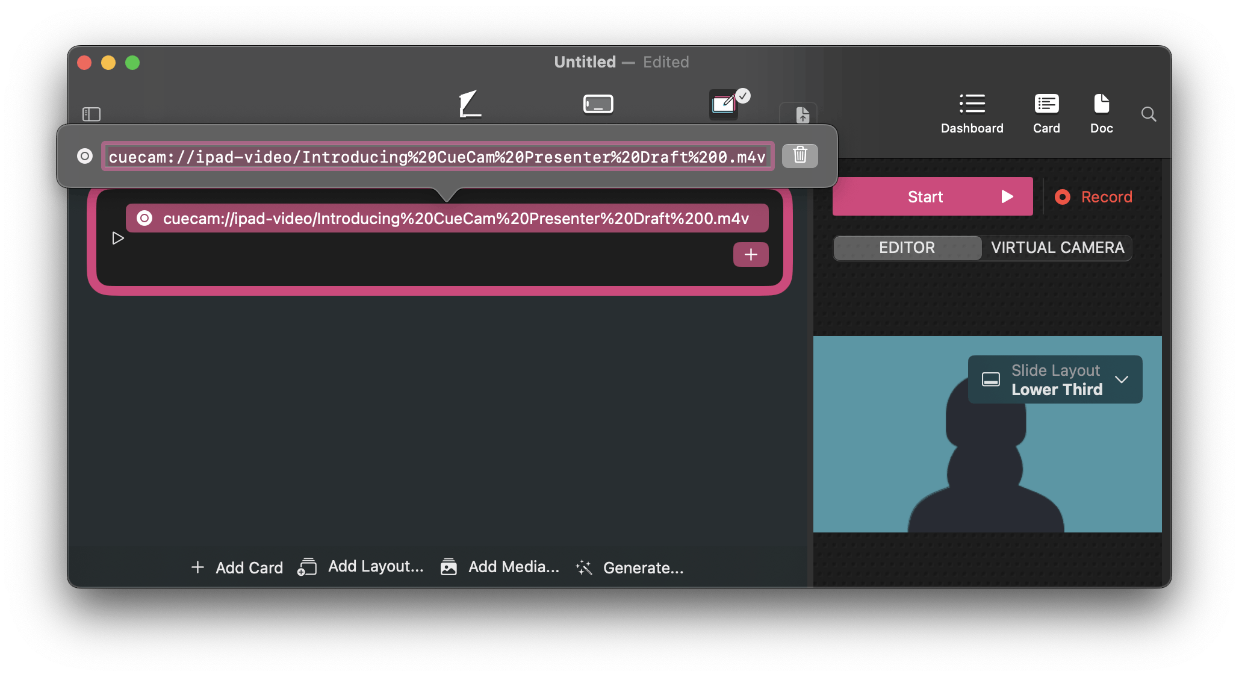Click the cuecam URL input field
Viewport: 1239px width, 677px height.
point(438,157)
